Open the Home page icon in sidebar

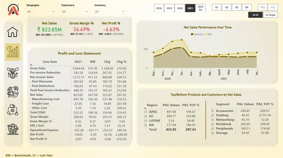coord(13,32)
